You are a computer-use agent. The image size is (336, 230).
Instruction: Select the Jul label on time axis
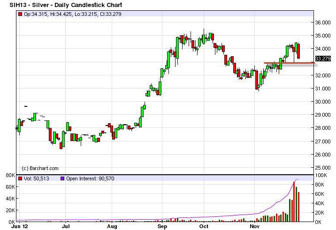click(x=66, y=226)
